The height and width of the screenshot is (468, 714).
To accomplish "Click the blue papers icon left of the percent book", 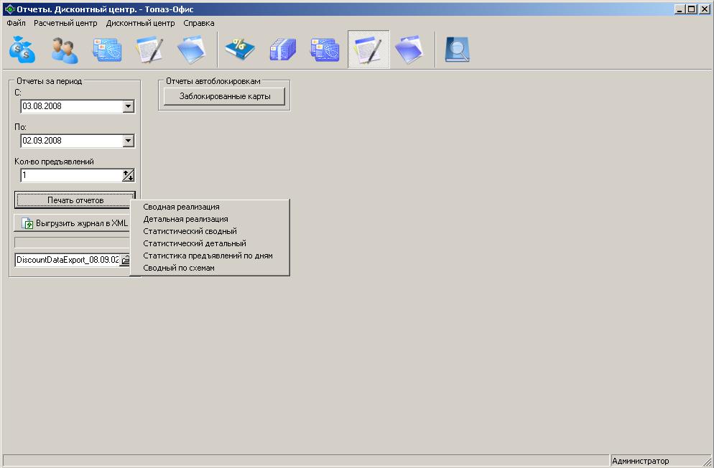I will (x=191, y=49).
